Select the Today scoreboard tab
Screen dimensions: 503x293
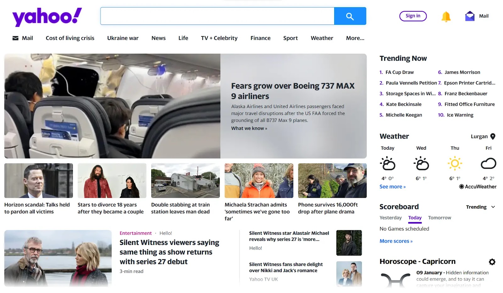415,218
